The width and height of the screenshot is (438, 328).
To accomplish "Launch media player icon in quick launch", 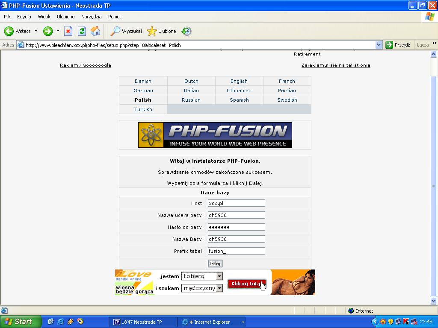I will coord(80,322).
